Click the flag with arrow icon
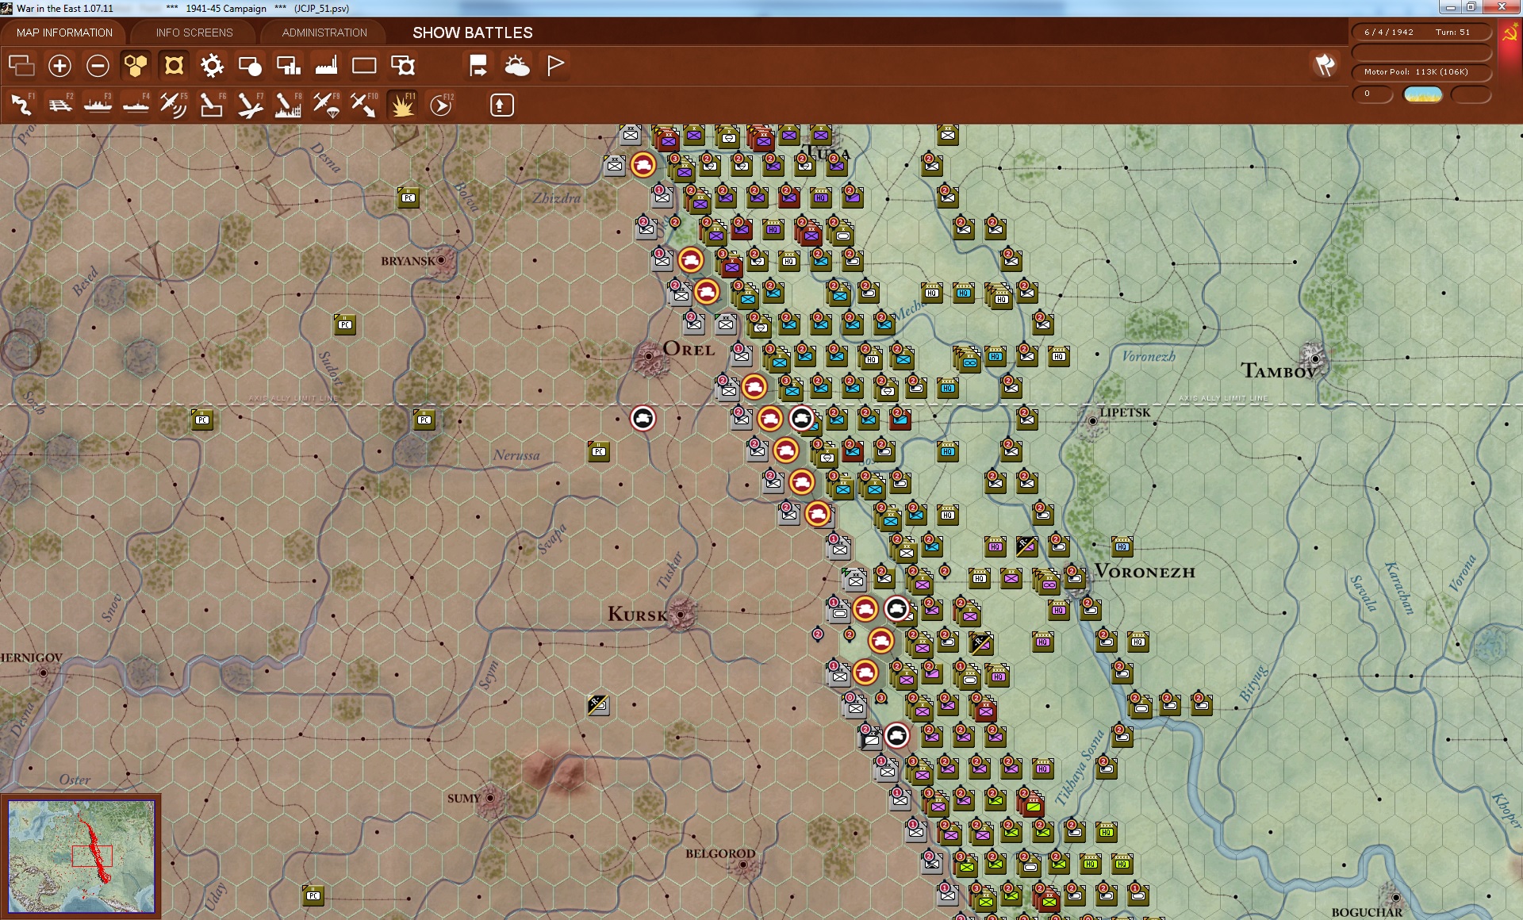This screenshot has width=1523, height=920. (x=478, y=66)
